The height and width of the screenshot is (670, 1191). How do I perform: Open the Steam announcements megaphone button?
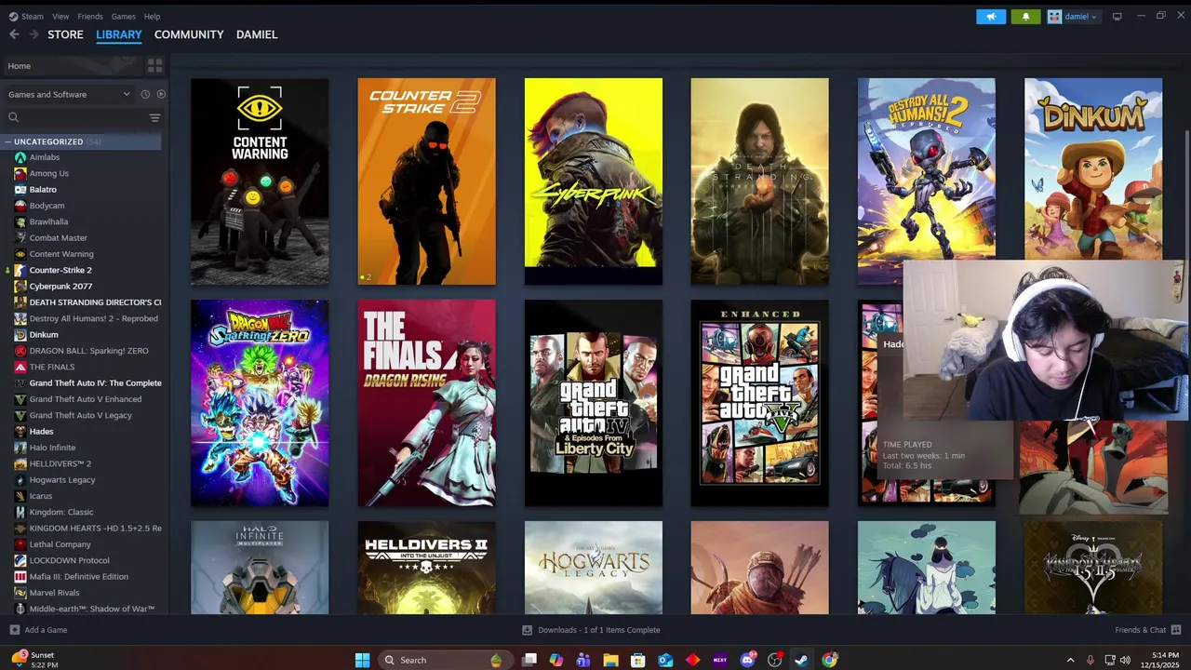coord(991,17)
